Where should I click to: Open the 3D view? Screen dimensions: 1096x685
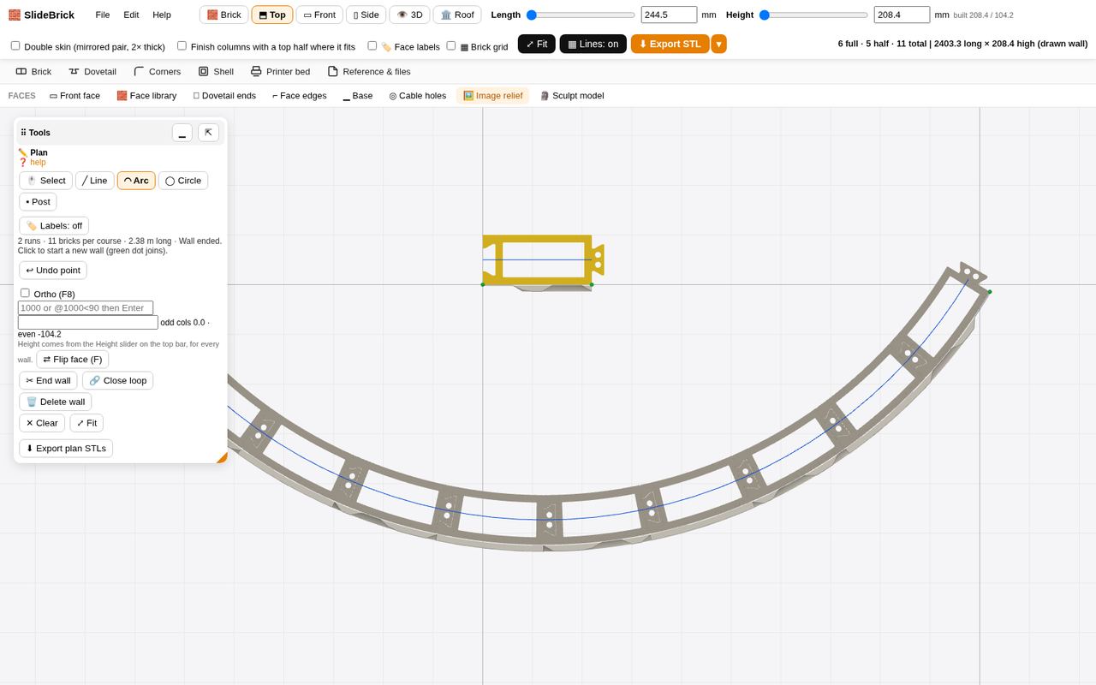point(409,15)
